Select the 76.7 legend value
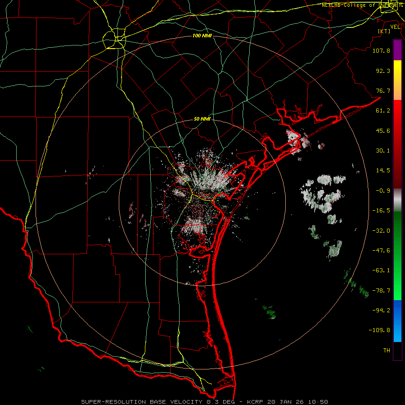 pyautogui.click(x=383, y=90)
